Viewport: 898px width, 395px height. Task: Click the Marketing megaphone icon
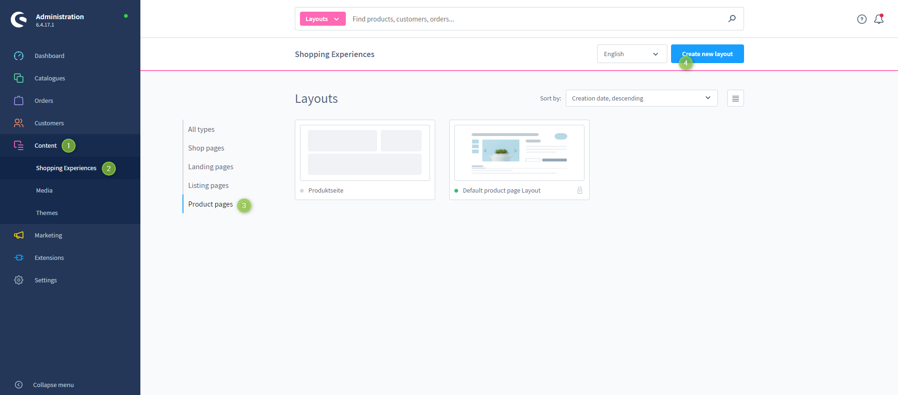(x=19, y=235)
